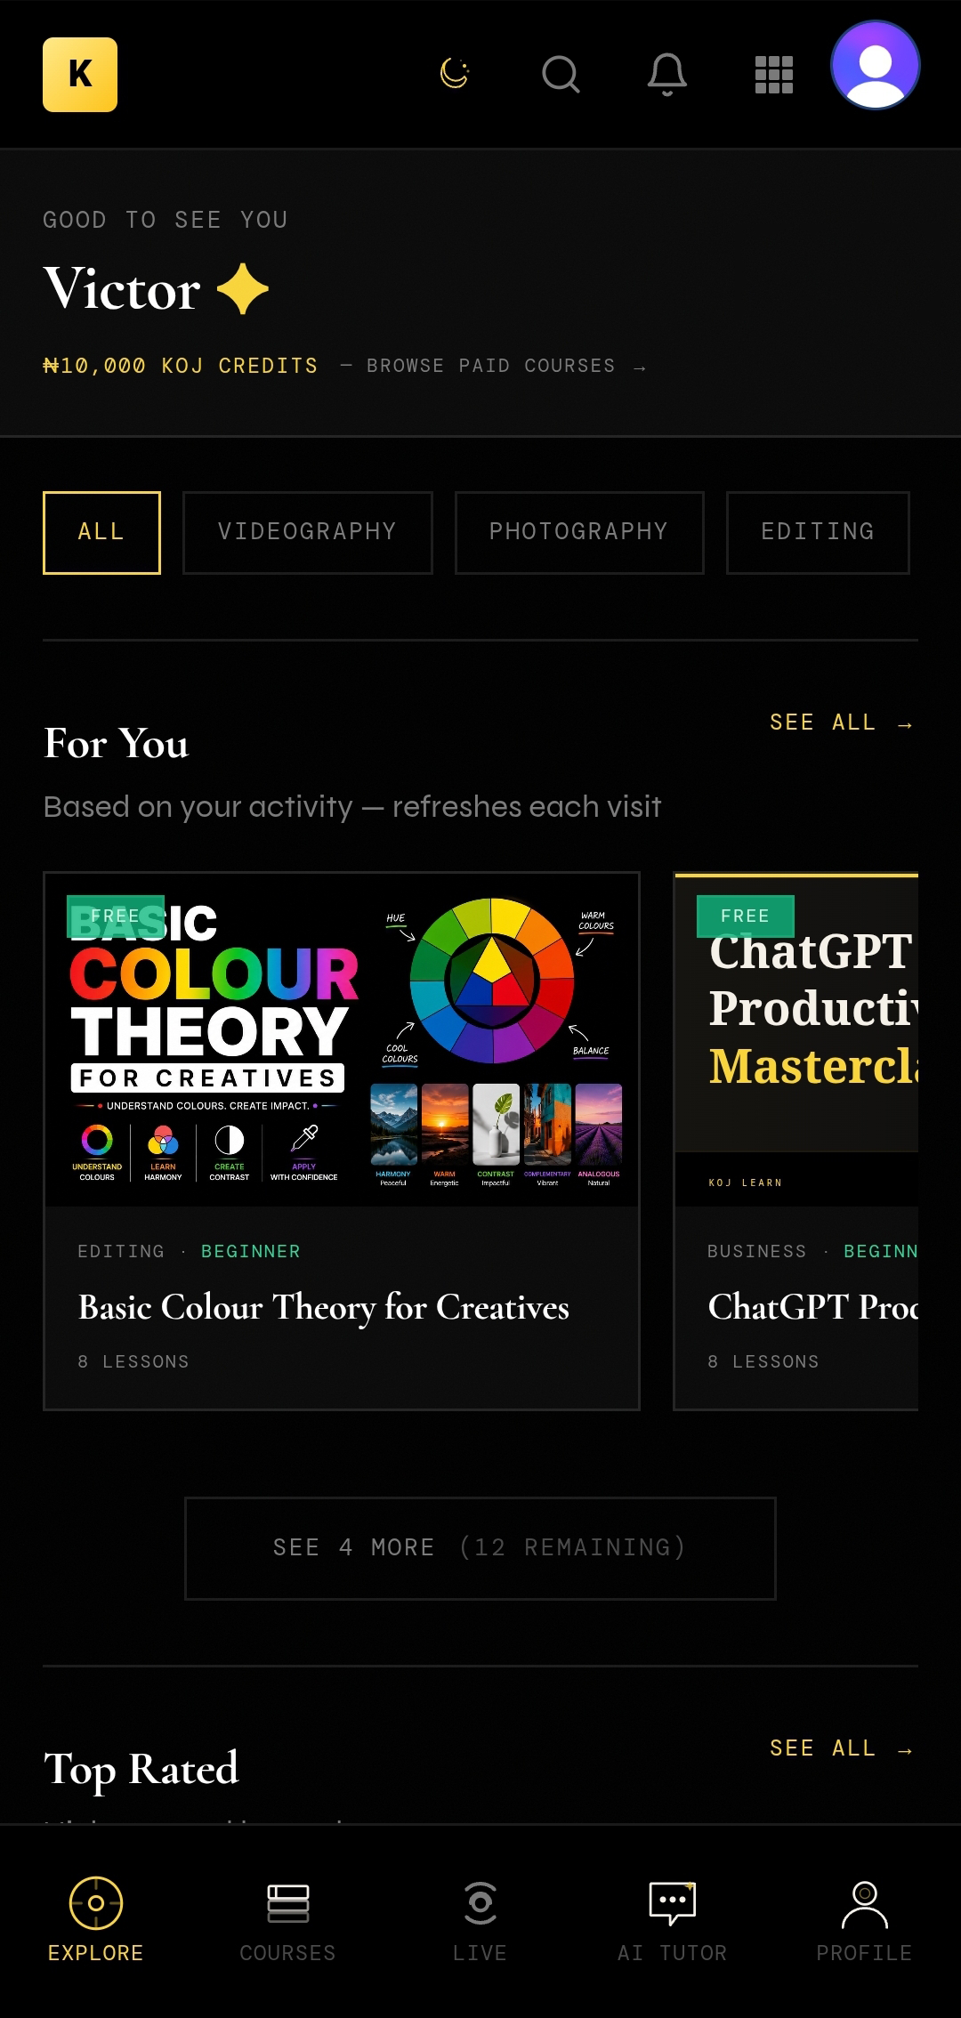Click FREE badge on Colour Theory card
Screen dimensions: 961x2018
click(116, 916)
